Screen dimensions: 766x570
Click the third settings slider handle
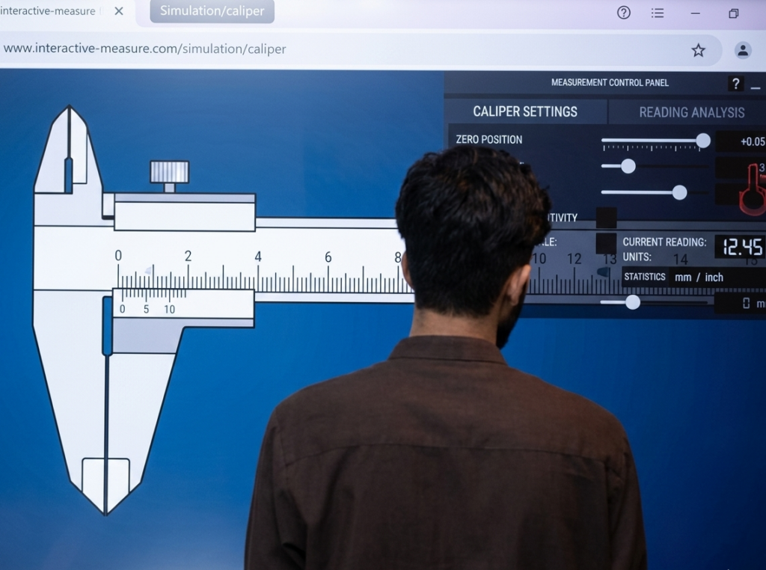(x=679, y=192)
